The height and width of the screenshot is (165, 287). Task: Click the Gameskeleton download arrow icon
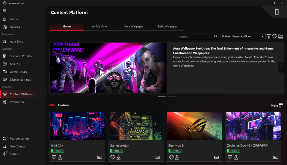click(118, 157)
